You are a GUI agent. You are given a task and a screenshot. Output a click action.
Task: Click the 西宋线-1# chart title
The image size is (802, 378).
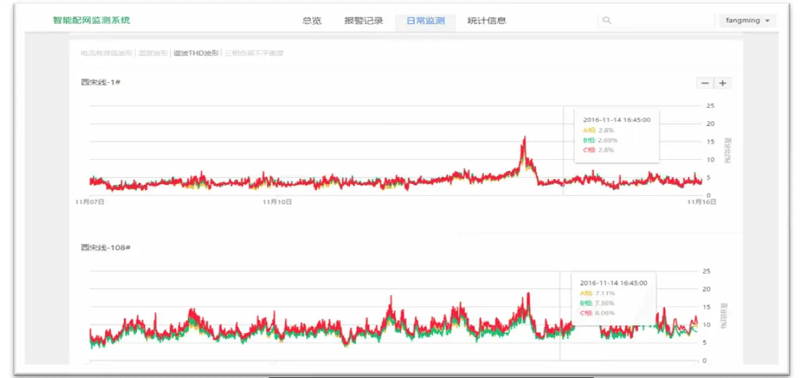pos(101,82)
